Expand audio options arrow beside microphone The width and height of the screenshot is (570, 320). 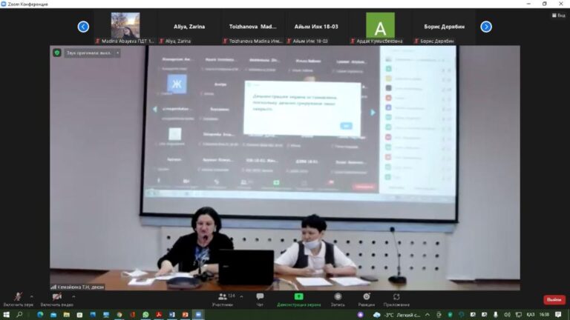[x=31, y=296]
